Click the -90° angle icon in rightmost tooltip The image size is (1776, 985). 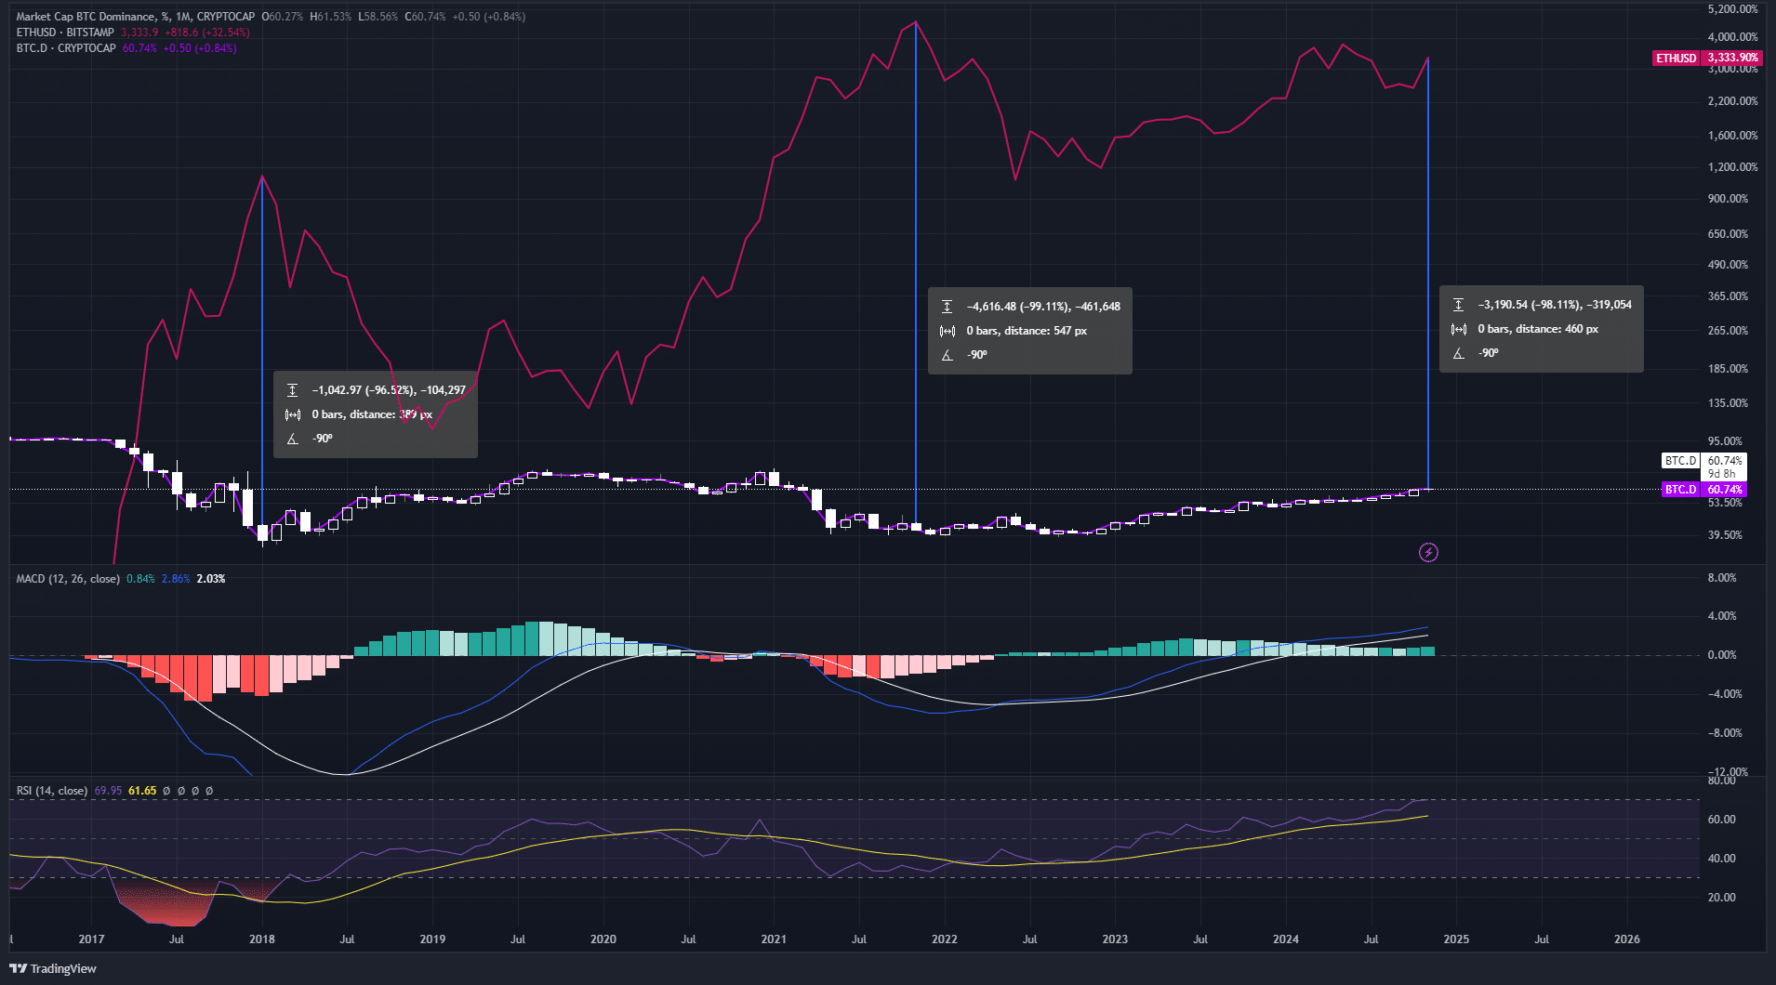[1458, 353]
